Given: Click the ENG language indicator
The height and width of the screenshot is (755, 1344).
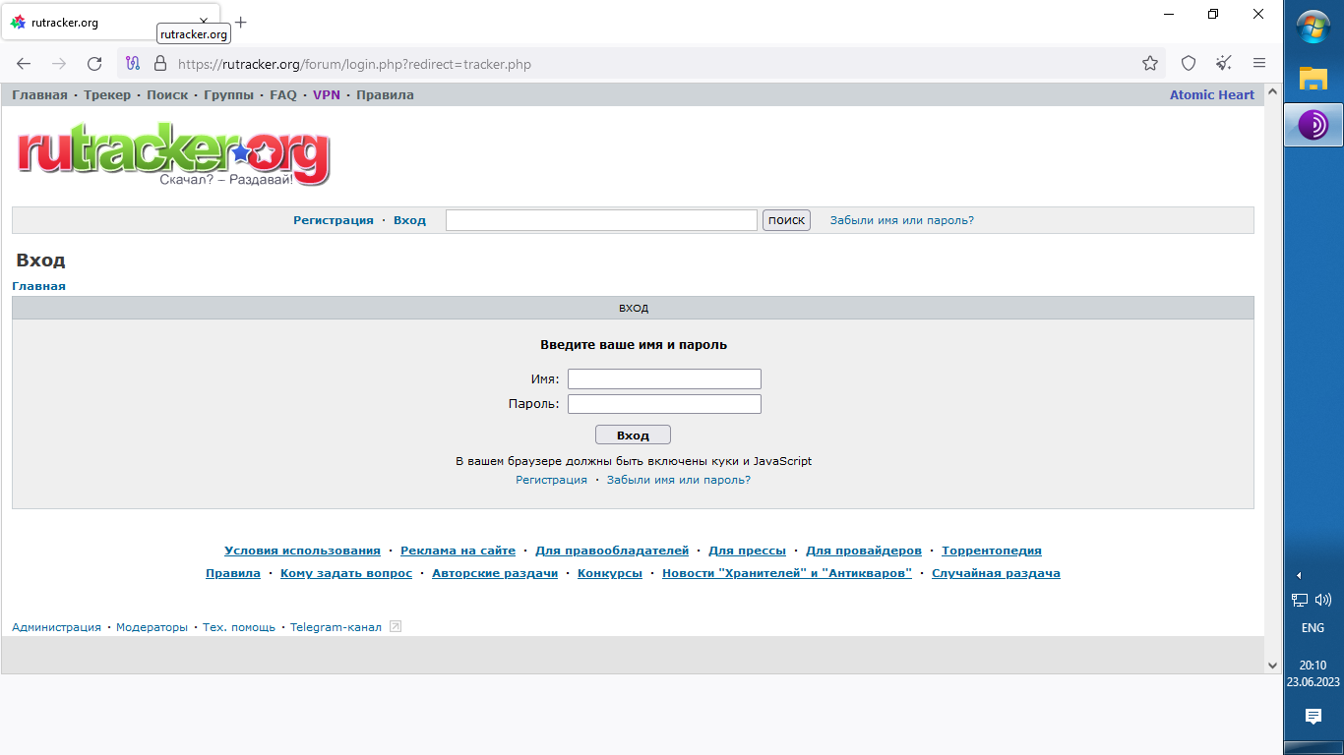Looking at the screenshot, I should coord(1313,627).
